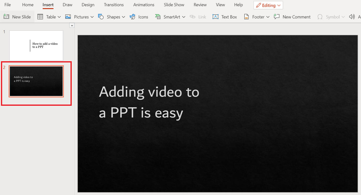Select slide 1 thumbnail in the panel
The height and width of the screenshot is (195, 361).
(x=36, y=45)
